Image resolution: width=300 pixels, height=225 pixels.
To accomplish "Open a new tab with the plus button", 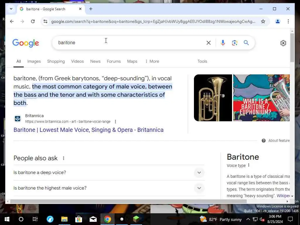I will (x=91, y=9).
